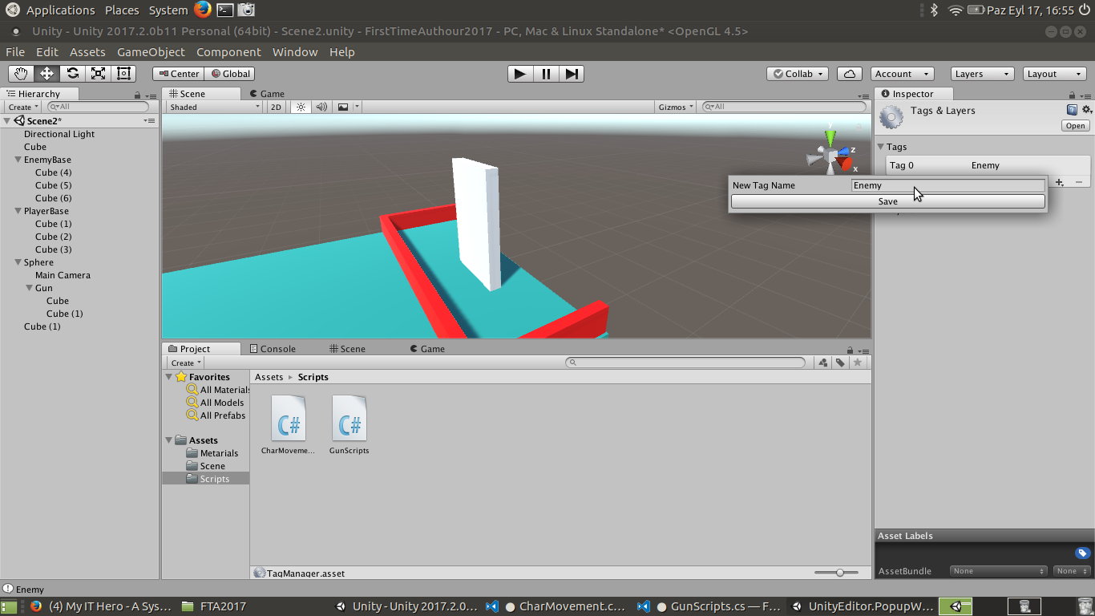Search assets by label in the Project panel
Viewport: 1095px width, 616px height.
[x=840, y=363]
